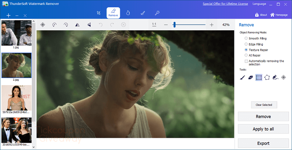The height and width of the screenshot is (150, 292).
Task: Select the 20160921153549 thumbnail
Action: point(16,130)
